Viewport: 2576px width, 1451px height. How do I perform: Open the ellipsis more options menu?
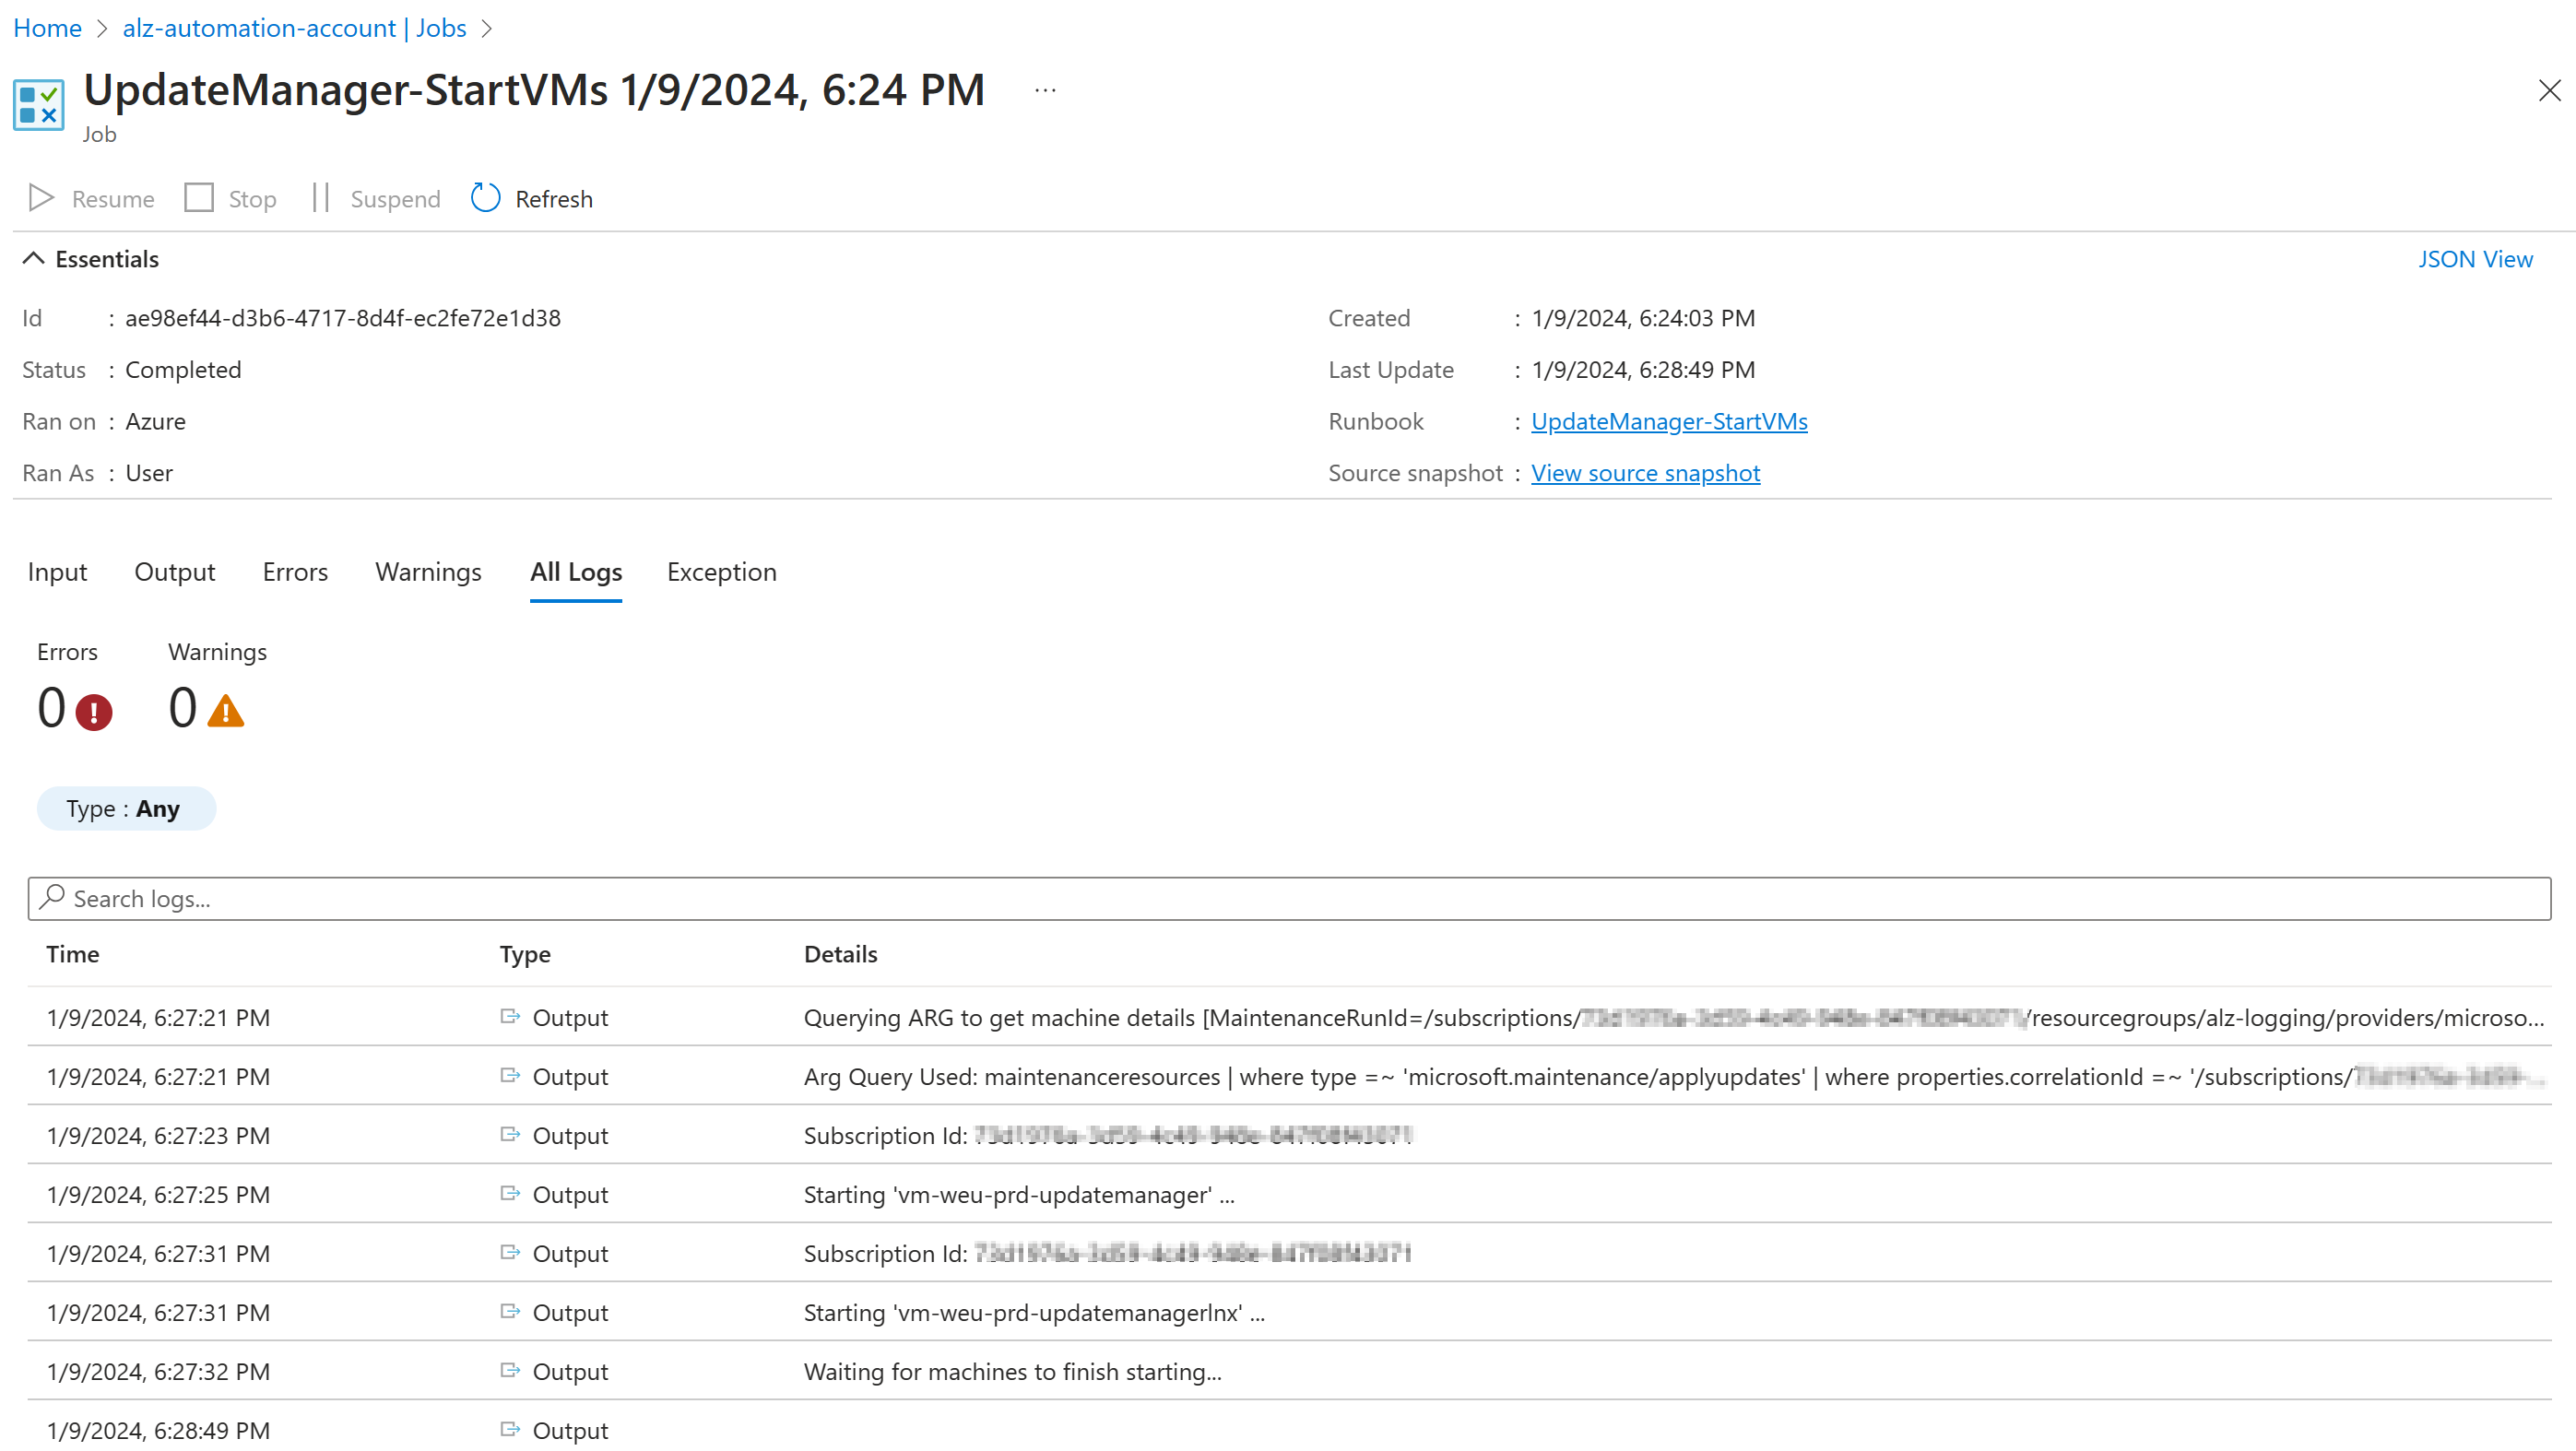[x=1045, y=90]
